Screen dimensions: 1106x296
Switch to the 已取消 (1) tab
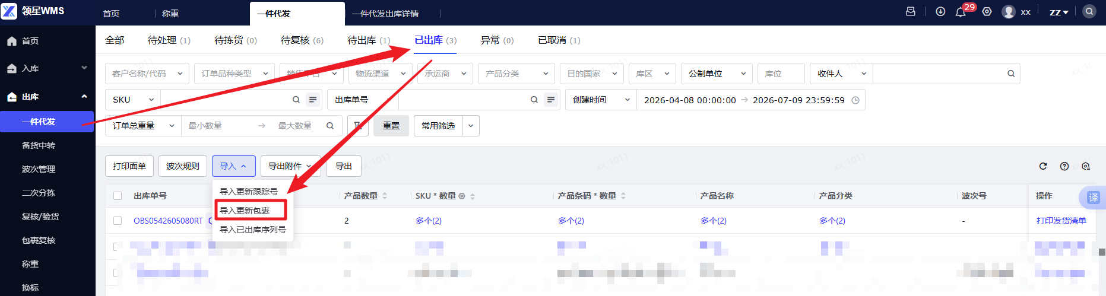tap(559, 40)
